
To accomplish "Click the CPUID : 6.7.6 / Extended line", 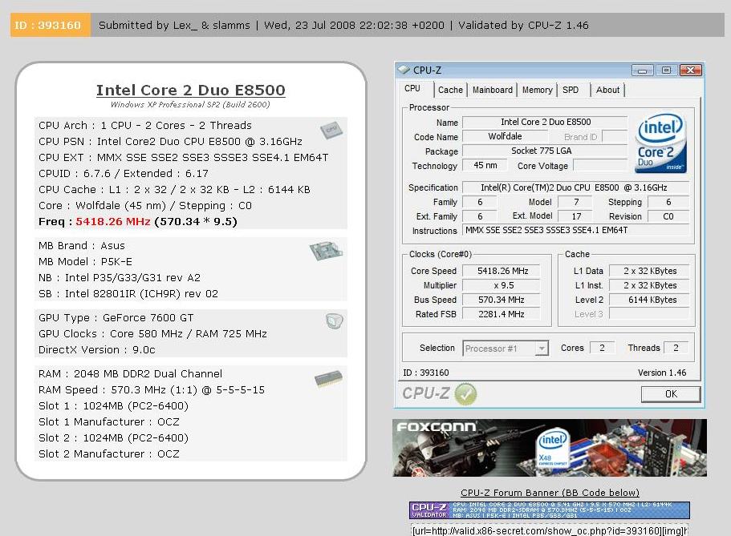I will tap(124, 174).
